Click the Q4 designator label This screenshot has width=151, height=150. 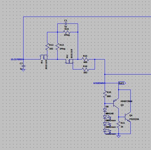point(131,115)
